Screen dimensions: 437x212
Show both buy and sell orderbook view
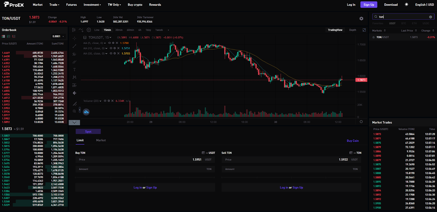(4, 36)
